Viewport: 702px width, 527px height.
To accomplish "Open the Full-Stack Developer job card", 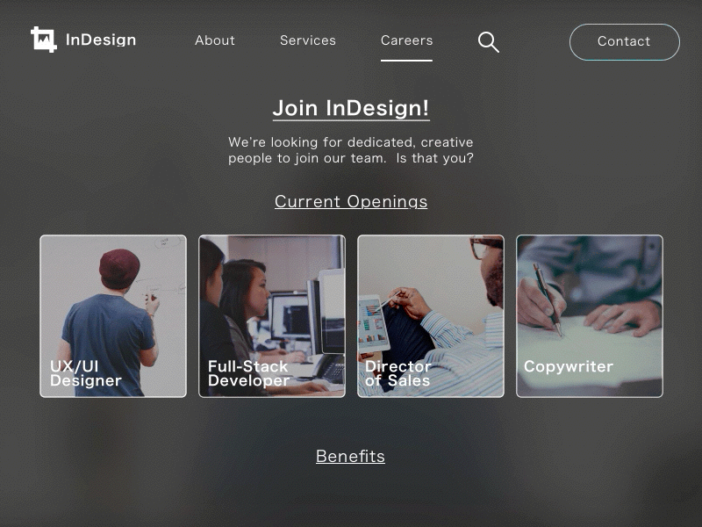I will tap(272, 316).
